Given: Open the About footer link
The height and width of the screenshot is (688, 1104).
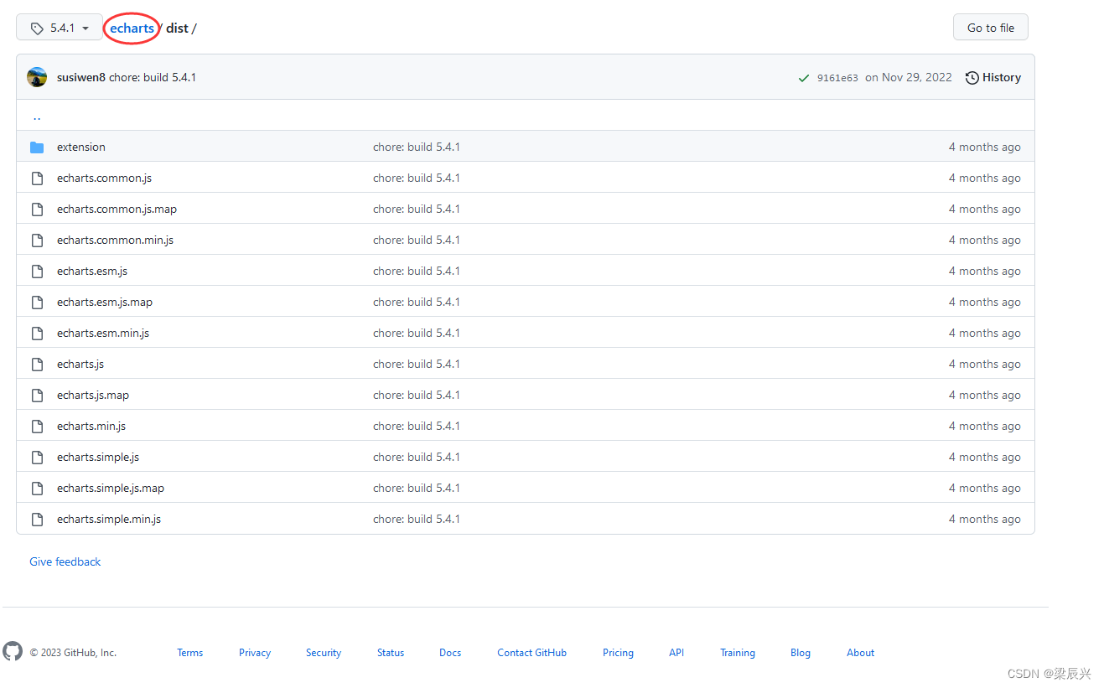Looking at the screenshot, I should tap(860, 653).
